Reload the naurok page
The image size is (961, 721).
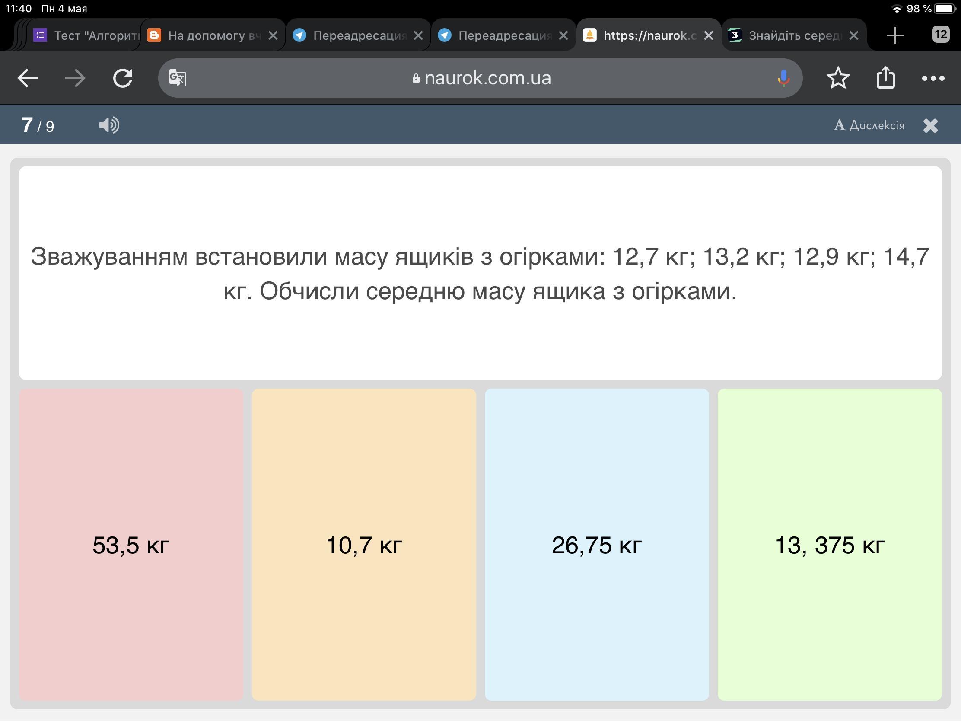point(123,78)
